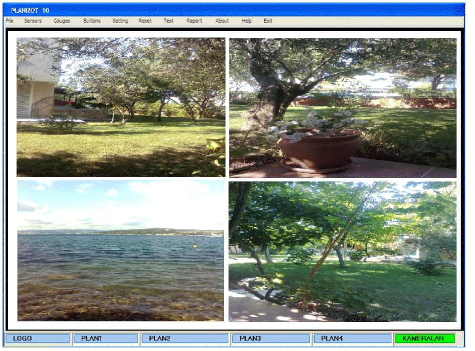Image resolution: width=475 pixels, height=351 pixels.
Task: Switch to PLAN4 view
Action: (352, 339)
